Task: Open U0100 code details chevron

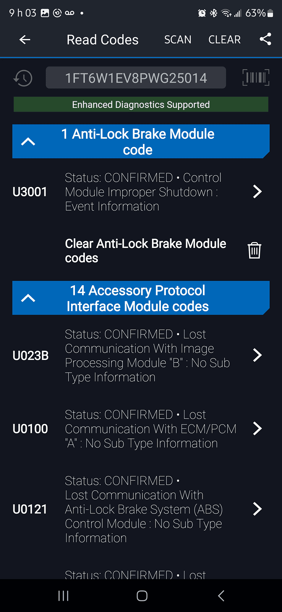Action: tap(257, 429)
